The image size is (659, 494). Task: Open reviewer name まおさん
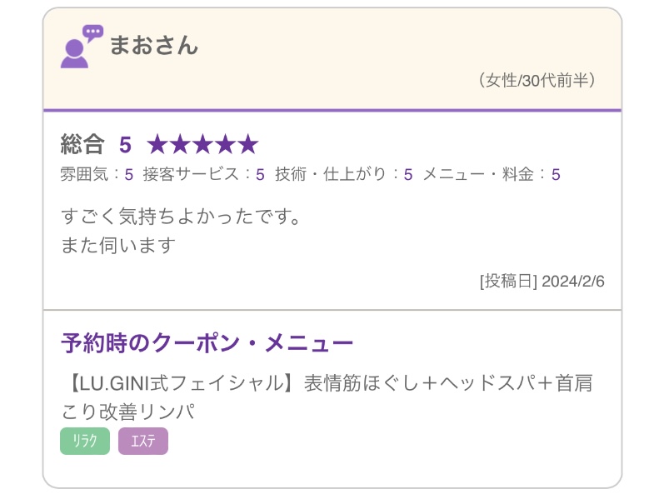pyautogui.click(x=153, y=45)
